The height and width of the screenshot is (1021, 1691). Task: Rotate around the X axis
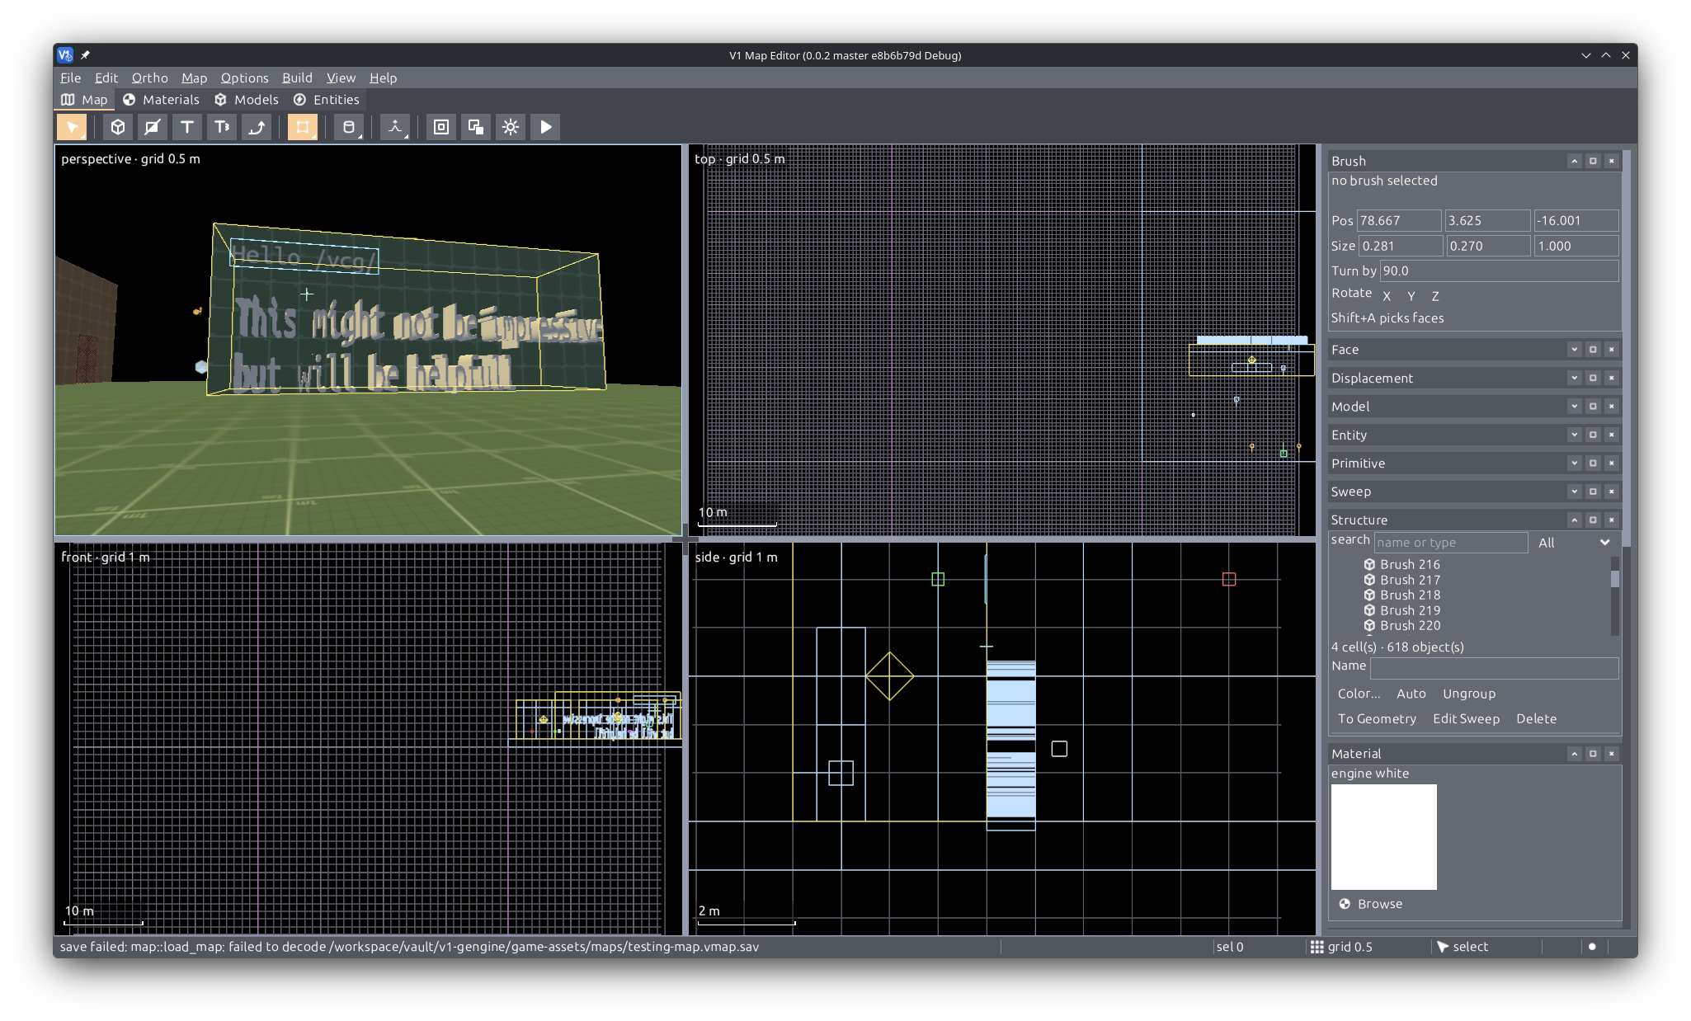click(1387, 296)
